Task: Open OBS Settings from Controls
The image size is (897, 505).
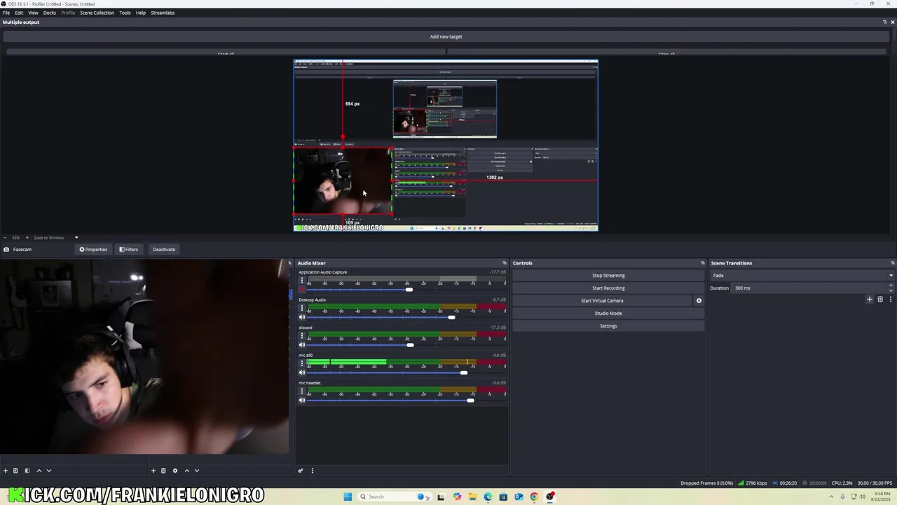Action: (608, 326)
